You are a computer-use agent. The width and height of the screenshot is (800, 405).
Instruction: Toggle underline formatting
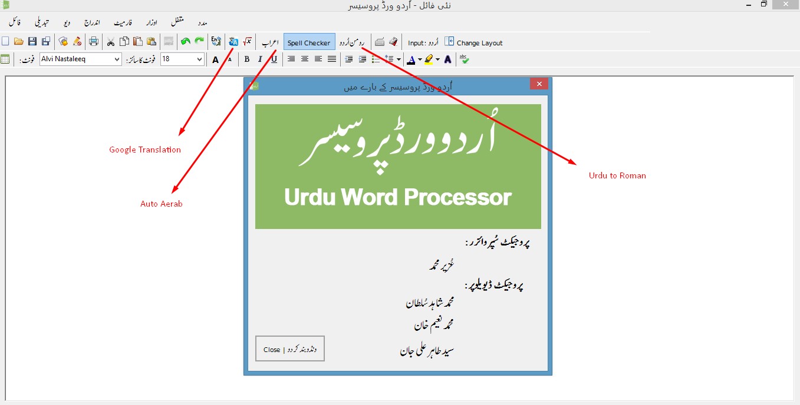tap(274, 59)
